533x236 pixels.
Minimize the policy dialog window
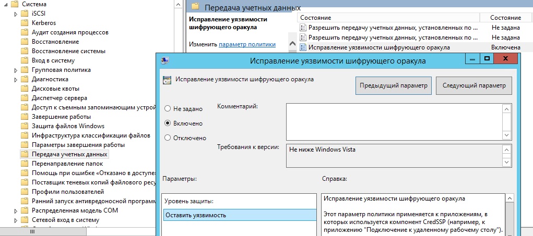click(x=472, y=59)
